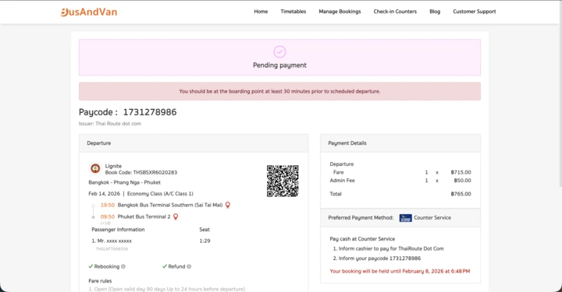Click the green Refund checkmark
562x292 pixels.
click(165, 266)
